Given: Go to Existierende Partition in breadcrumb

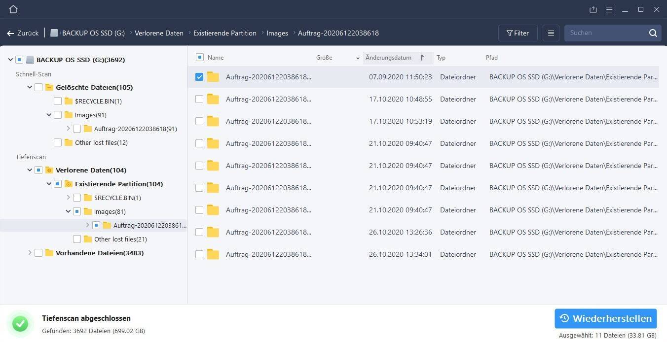Looking at the screenshot, I should coord(224,33).
